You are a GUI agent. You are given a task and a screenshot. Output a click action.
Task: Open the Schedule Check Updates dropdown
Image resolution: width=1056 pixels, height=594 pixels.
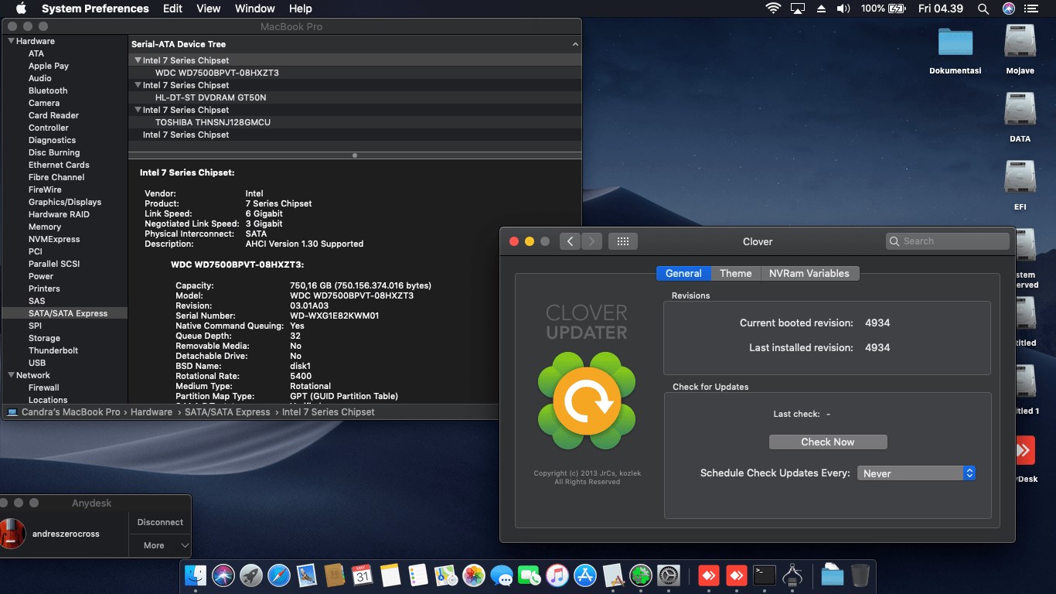[917, 473]
